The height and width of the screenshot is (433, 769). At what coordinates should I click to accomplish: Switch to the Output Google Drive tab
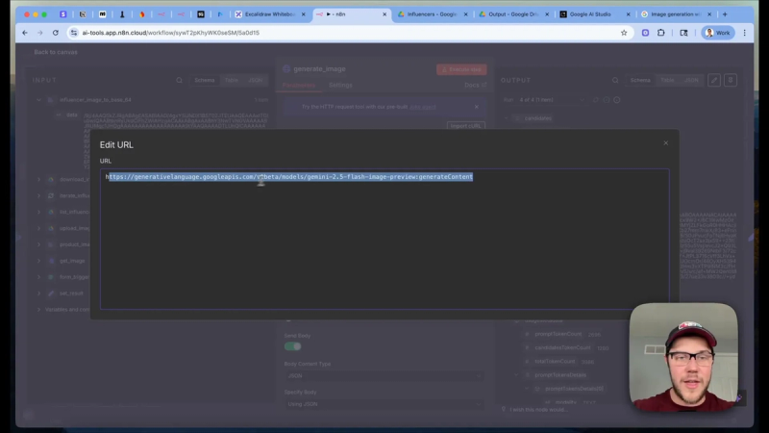[x=512, y=14]
